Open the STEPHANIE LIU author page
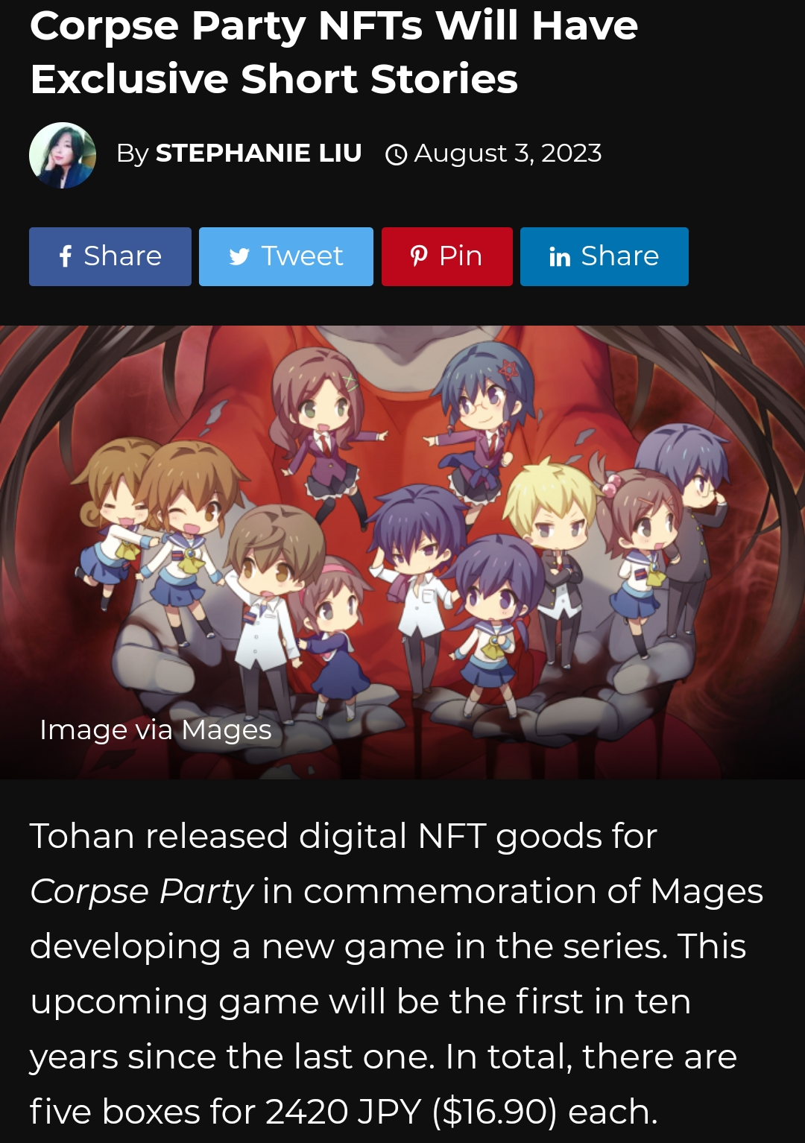This screenshot has width=805, height=1143. 259,153
